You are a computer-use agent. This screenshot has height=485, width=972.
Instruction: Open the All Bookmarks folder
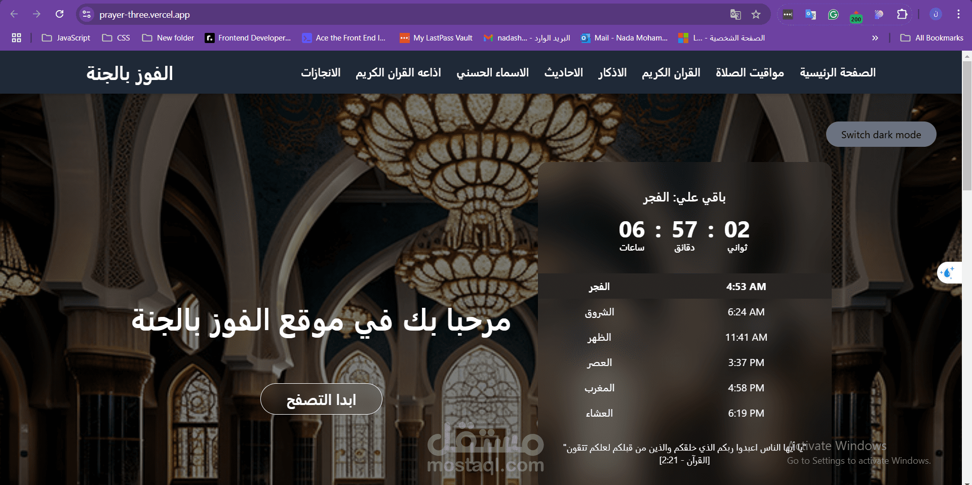tap(931, 37)
